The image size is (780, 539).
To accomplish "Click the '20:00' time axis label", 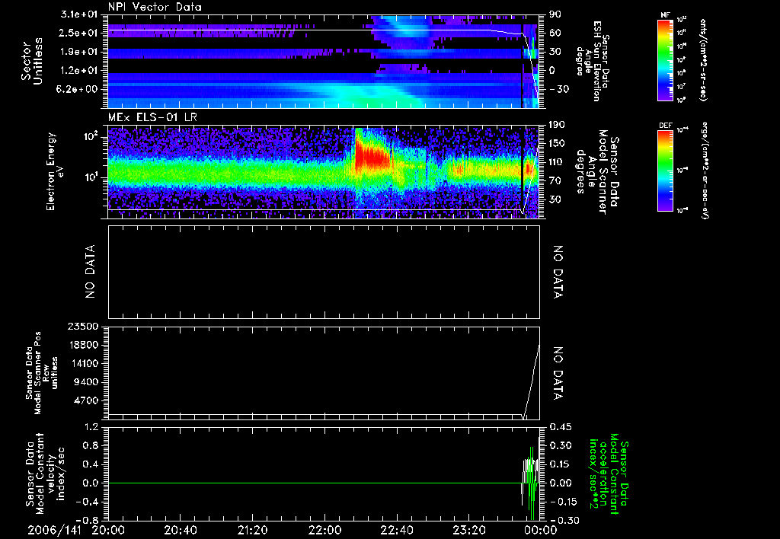I will click(108, 530).
